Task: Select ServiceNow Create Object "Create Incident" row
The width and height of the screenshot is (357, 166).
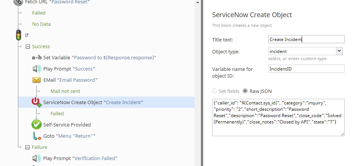Action: (x=106, y=102)
